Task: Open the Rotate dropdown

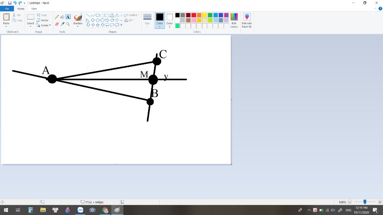Action: click(44, 25)
